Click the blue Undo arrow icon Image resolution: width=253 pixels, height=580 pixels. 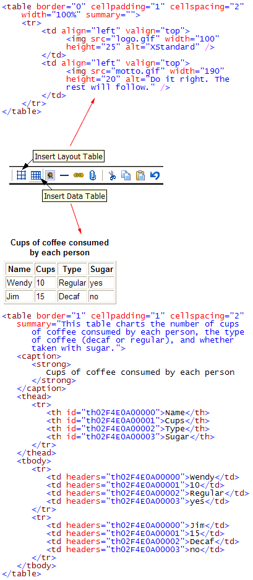tap(155, 175)
